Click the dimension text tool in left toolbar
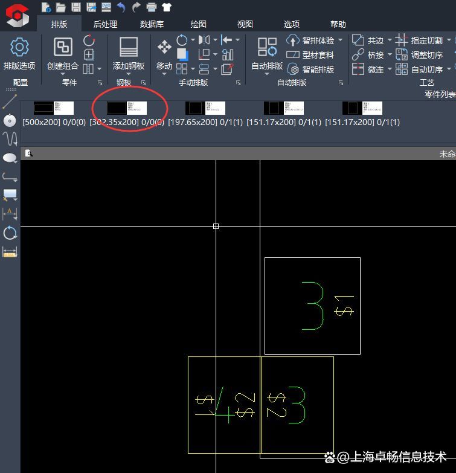456x473 pixels. 10,214
